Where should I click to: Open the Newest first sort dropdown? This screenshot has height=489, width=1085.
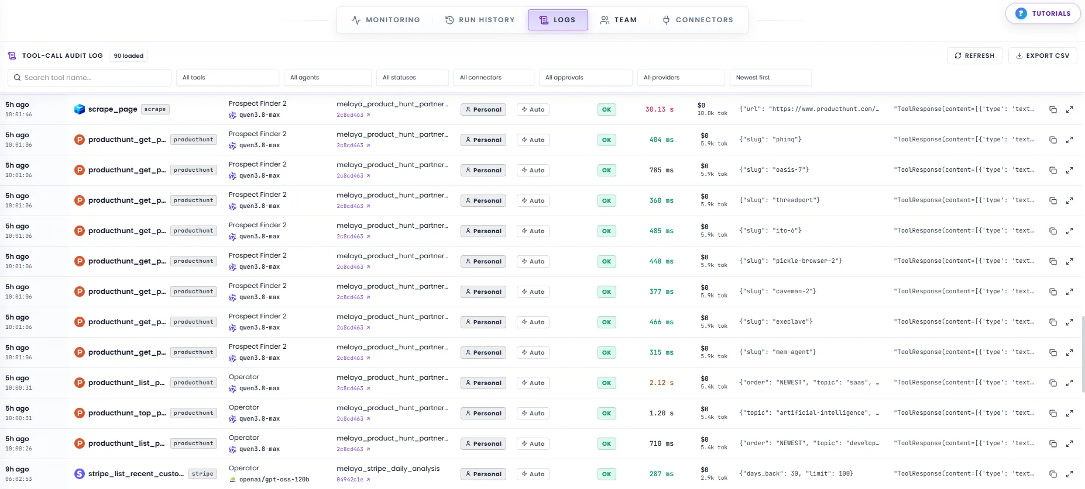pyautogui.click(x=771, y=77)
